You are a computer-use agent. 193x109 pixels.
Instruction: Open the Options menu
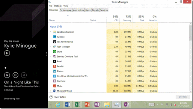coord(58,6)
